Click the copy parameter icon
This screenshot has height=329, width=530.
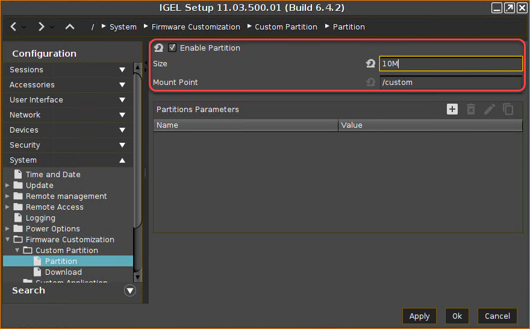point(508,109)
